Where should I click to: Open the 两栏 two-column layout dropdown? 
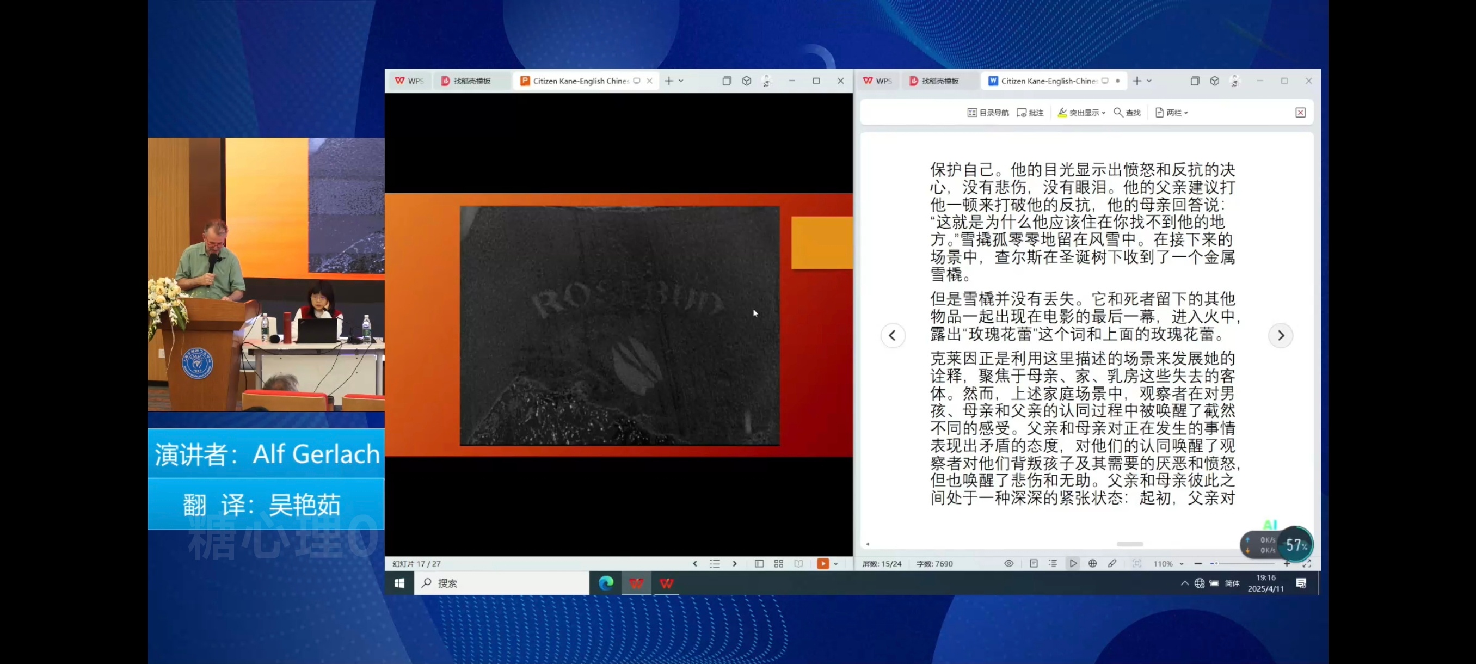coord(1171,113)
